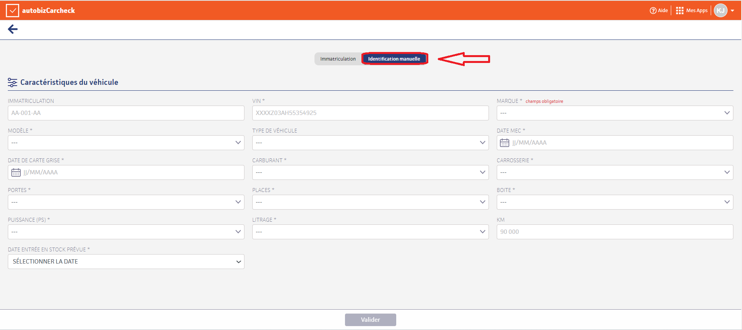Open the Aide help icon

click(653, 11)
